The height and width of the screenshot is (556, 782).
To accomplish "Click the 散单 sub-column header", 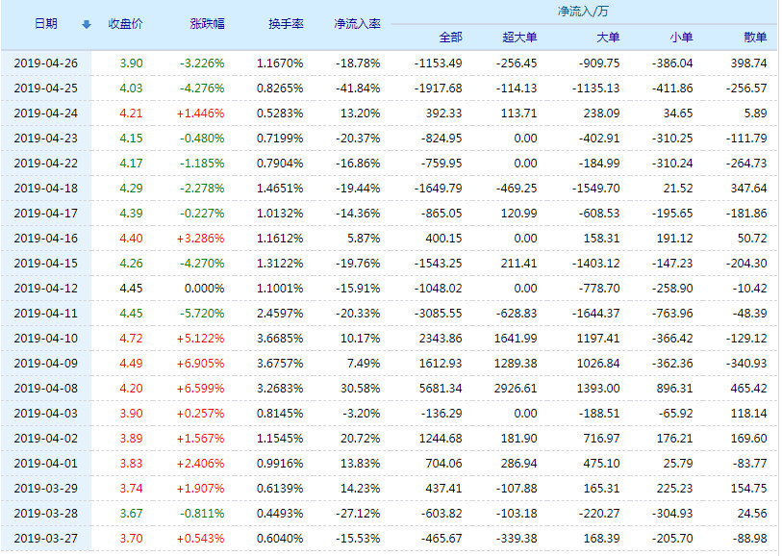I will [755, 38].
